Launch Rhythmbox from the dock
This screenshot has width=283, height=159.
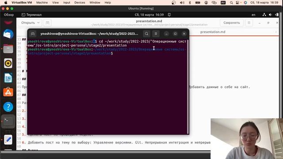pyautogui.click(x=8, y=63)
